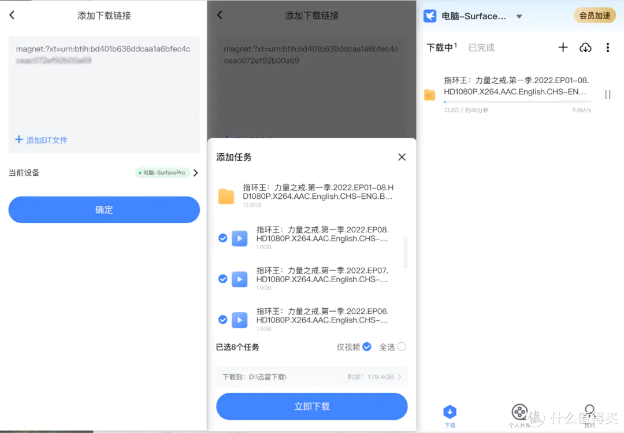Add a new task with the plus icon
The height and width of the screenshot is (433, 624).
coord(563,47)
